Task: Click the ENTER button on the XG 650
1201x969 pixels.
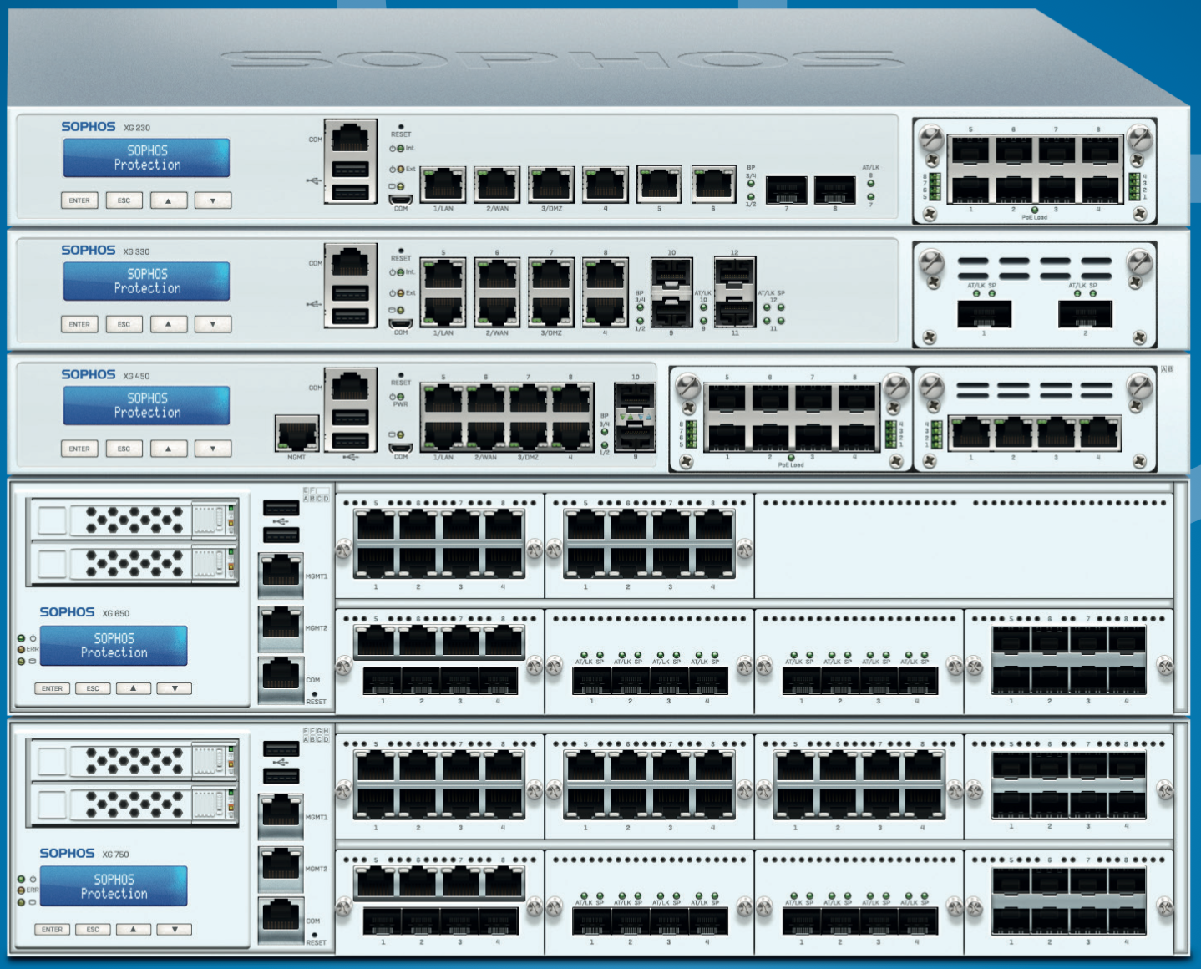Action: click(52, 688)
